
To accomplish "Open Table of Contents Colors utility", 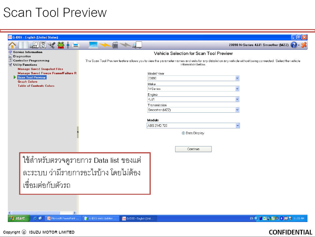I will coord(36,86).
